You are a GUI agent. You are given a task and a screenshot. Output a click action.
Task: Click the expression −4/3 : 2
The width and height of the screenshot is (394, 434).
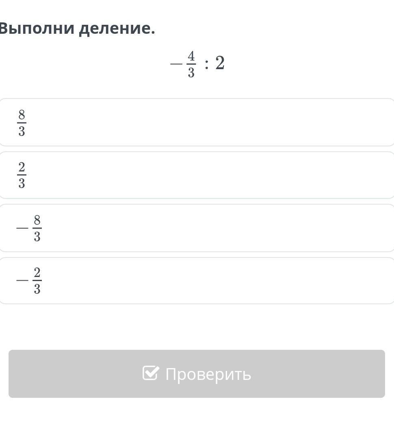(x=197, y=64)
